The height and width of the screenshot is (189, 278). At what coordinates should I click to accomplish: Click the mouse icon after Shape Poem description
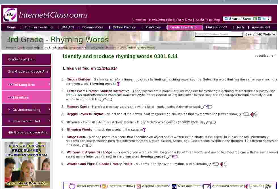(x=86, y=146)
